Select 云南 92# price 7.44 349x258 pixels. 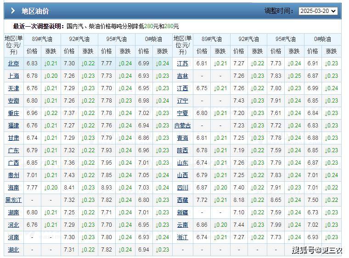point(239,225)
